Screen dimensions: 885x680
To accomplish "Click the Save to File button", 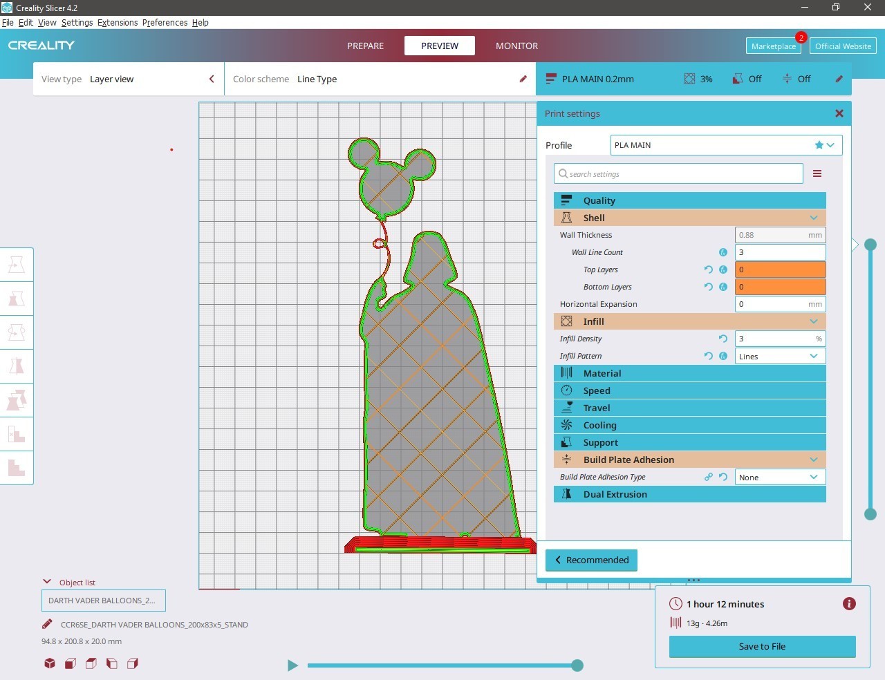I will point(762,646).
